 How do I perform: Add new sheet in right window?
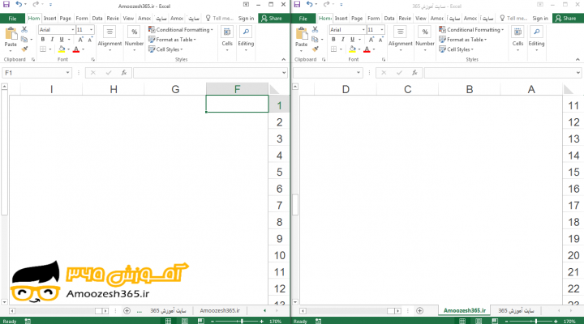click(420, 310)
